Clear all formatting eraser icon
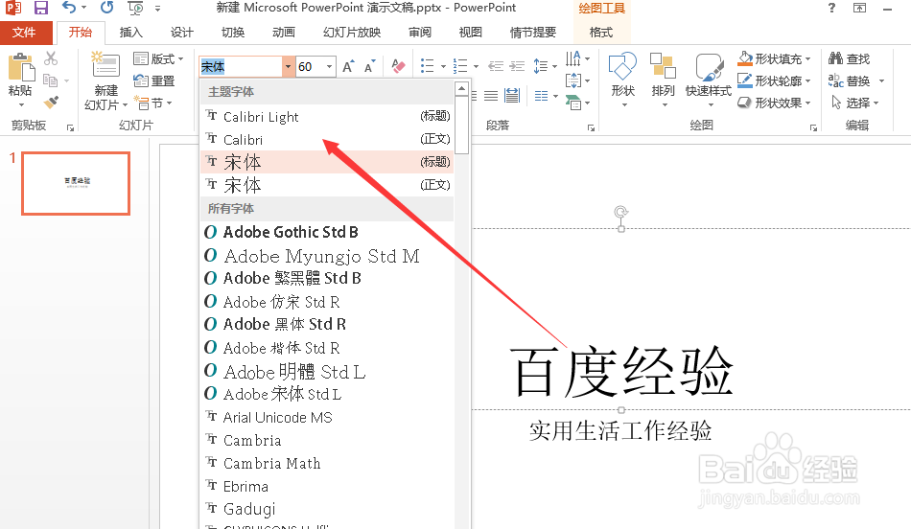The height and width of the screenshot is (529, 911). click(398, 66)
